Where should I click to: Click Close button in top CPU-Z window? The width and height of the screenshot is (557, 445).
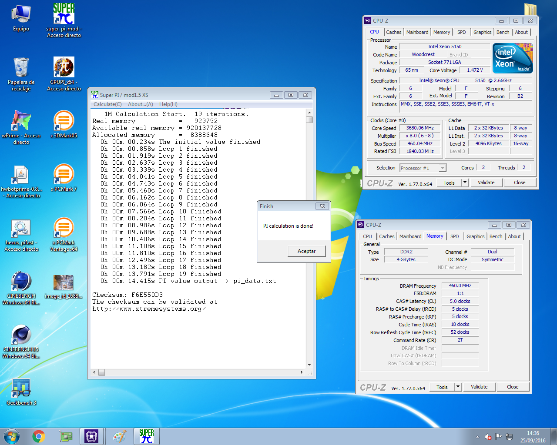pyautogui.click(x=520, y=183)
